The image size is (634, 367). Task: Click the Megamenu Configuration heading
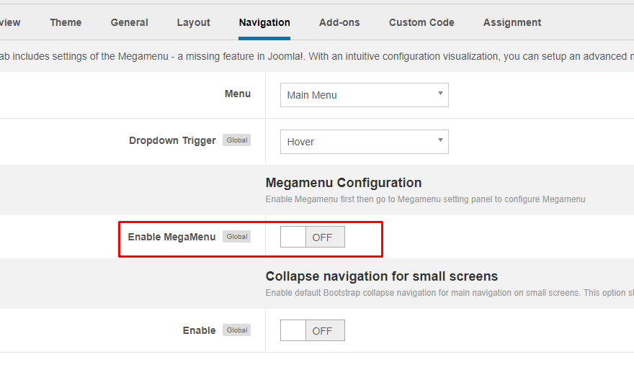344,183
